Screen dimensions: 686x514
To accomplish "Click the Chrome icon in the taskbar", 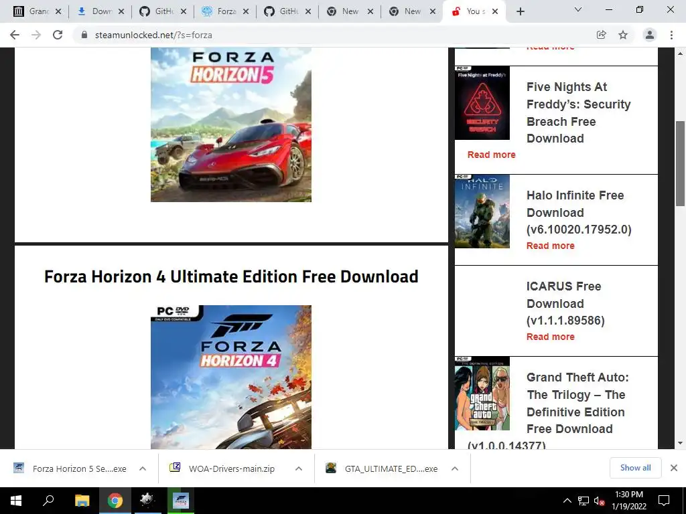I will pos(115,501).
